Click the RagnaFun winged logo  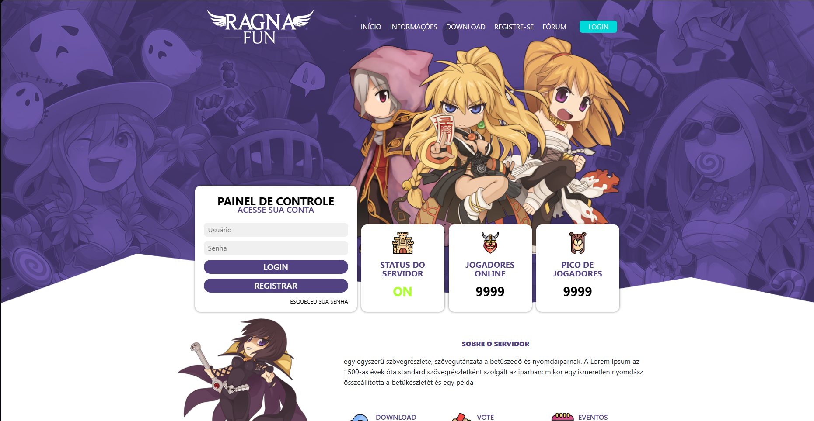260,27
